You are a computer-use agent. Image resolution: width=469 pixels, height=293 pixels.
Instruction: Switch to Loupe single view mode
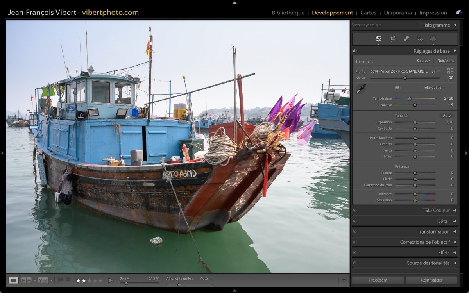click(x=14, y=280)
